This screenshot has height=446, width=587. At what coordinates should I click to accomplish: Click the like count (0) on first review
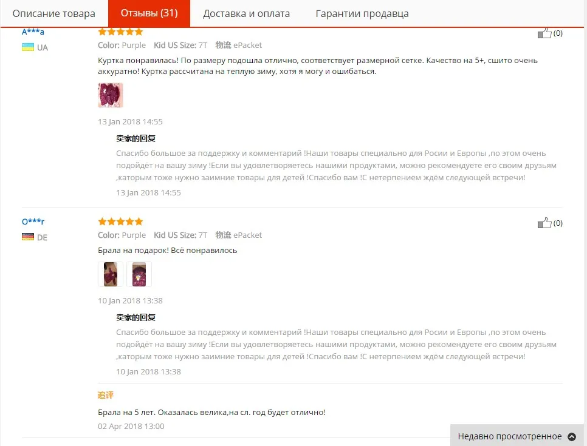[558, 33]
